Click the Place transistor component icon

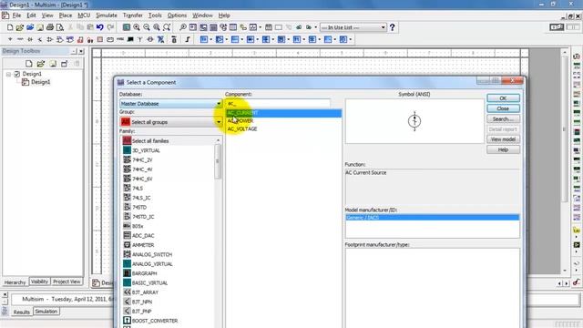click(x=40, y=39)
